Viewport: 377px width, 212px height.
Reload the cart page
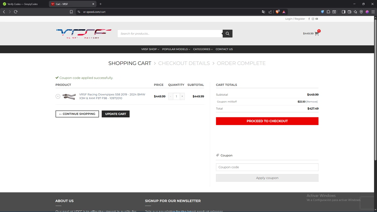click(16, 12)
